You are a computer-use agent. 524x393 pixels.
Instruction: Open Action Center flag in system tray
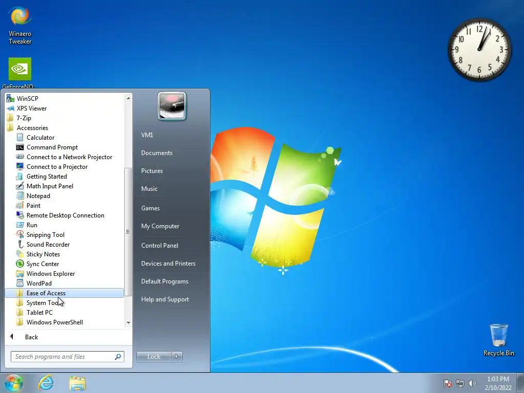pyautogui.click(x=447, y=383)
